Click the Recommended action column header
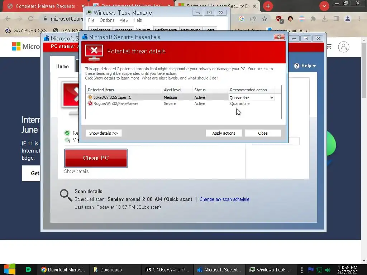Screen dimensions: 367x275 coord(251,90)
